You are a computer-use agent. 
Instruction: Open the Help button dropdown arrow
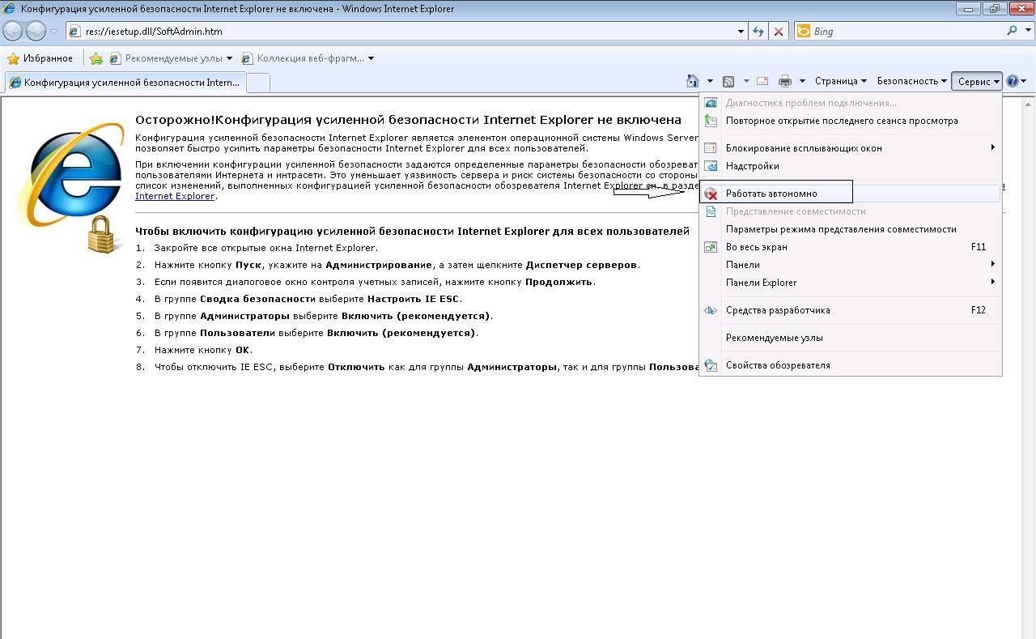point(1024,81)
